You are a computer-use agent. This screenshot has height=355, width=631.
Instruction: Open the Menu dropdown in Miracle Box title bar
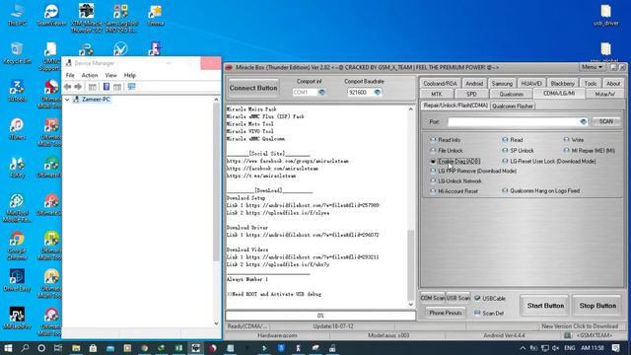pos(592,67)
